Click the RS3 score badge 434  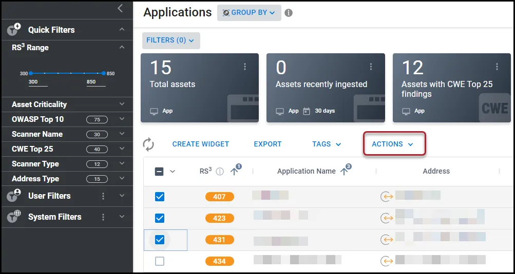pyautogui.click(x=219, y=261)
